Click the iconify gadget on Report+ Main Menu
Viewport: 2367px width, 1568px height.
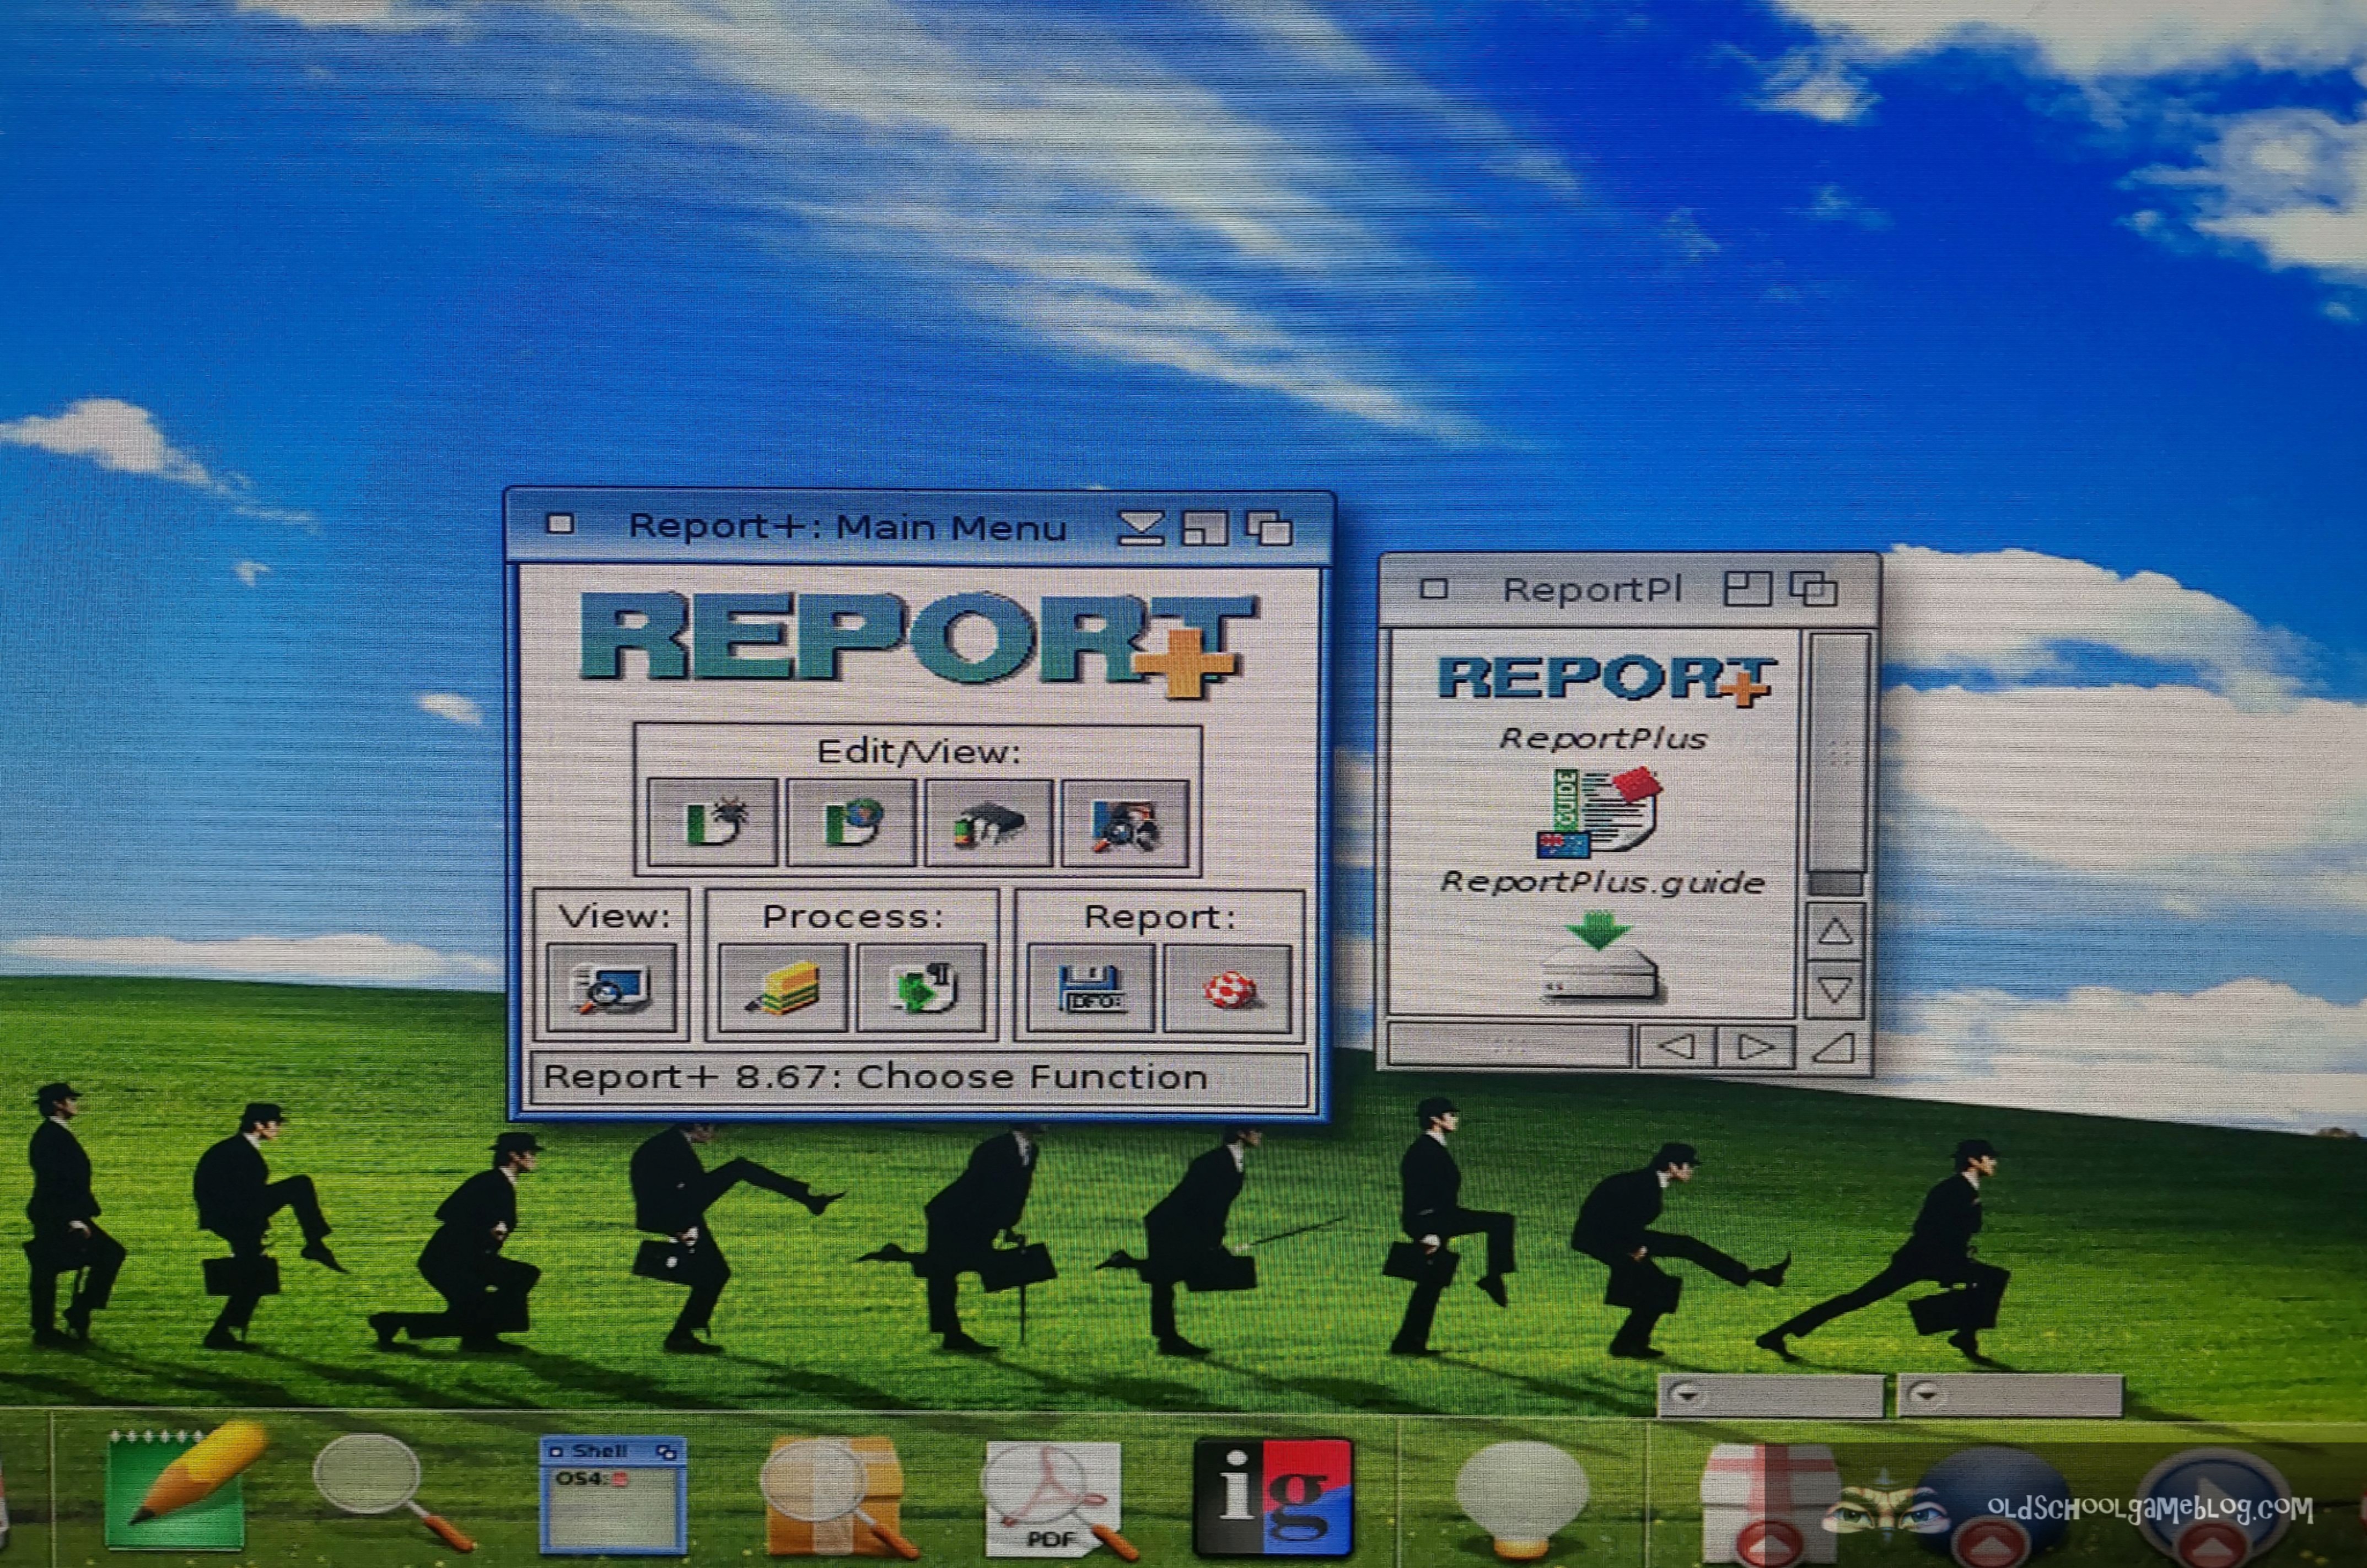click(x=1140, y=527)
